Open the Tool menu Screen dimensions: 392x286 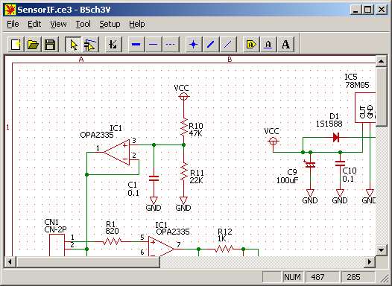pos(83,25)
